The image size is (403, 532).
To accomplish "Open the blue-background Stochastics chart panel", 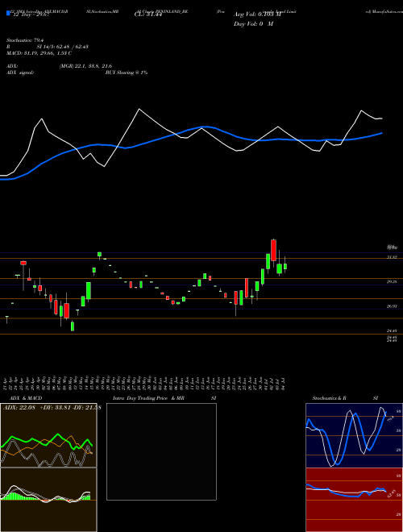I will pyautogui.click(x=354, y=435).
